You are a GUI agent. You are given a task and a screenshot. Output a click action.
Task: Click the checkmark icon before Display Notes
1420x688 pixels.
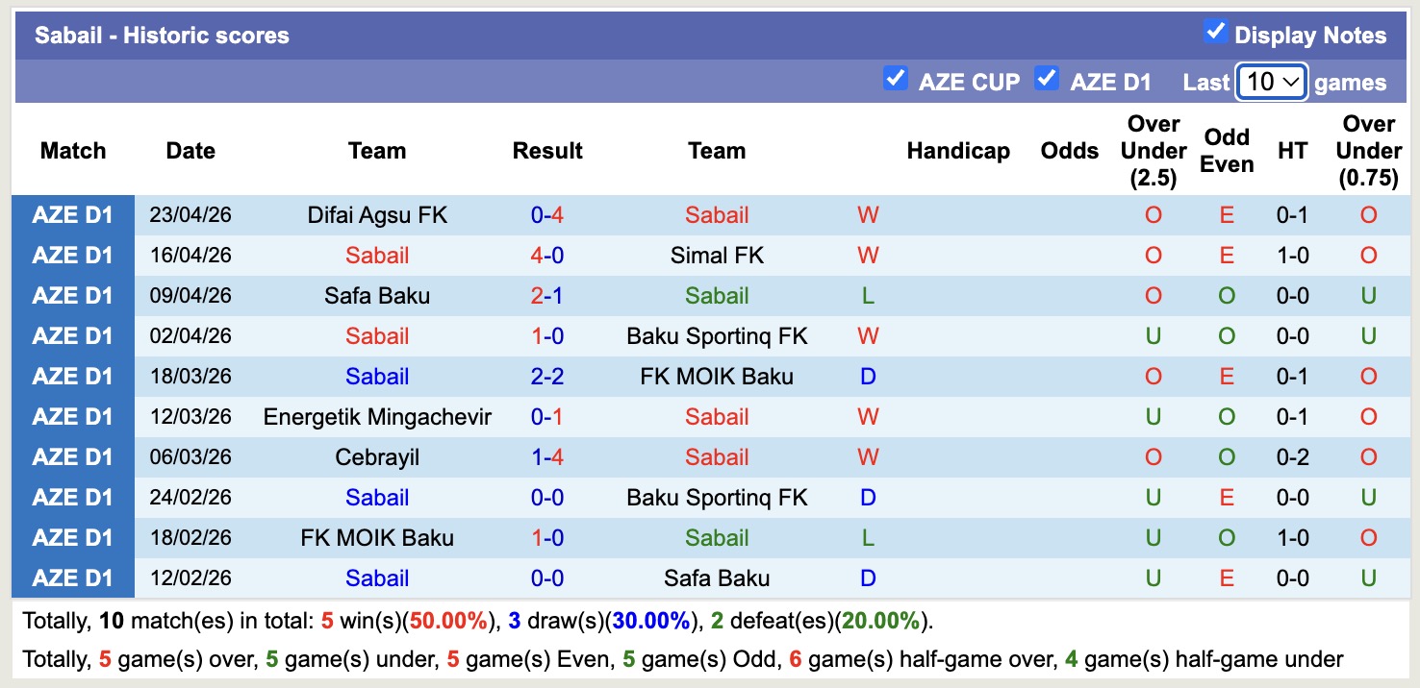[1216, 32]
